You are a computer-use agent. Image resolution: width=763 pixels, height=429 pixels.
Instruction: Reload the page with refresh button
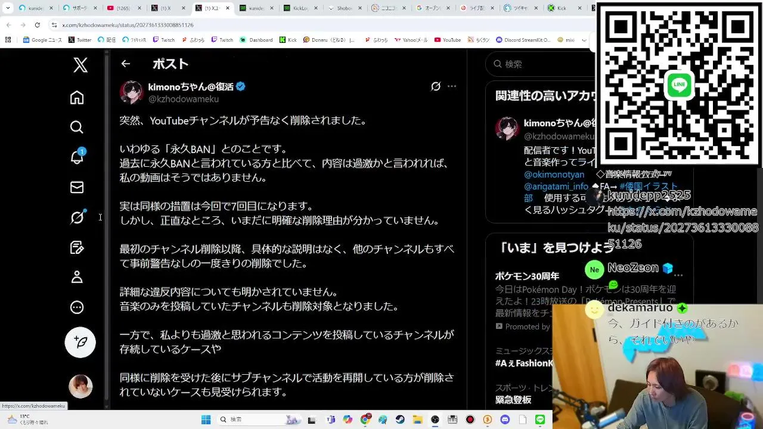coord(37,25)
